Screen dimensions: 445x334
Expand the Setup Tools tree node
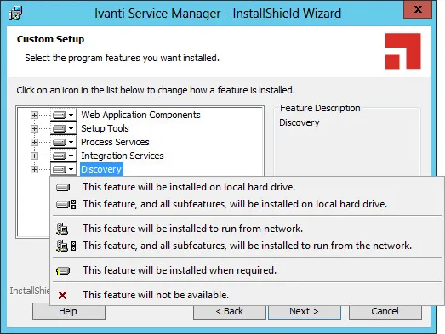(x=34, y=128)
